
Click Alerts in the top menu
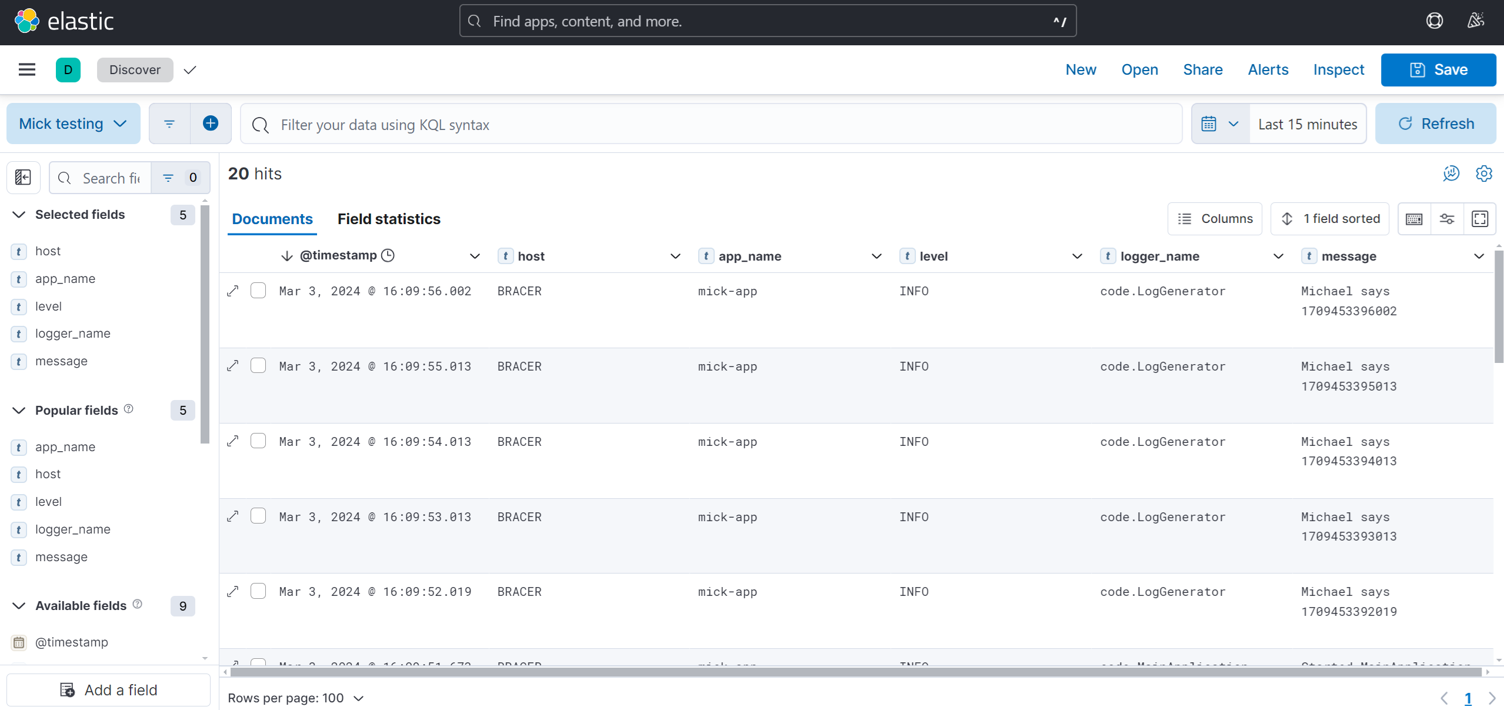coord(1268,69)
